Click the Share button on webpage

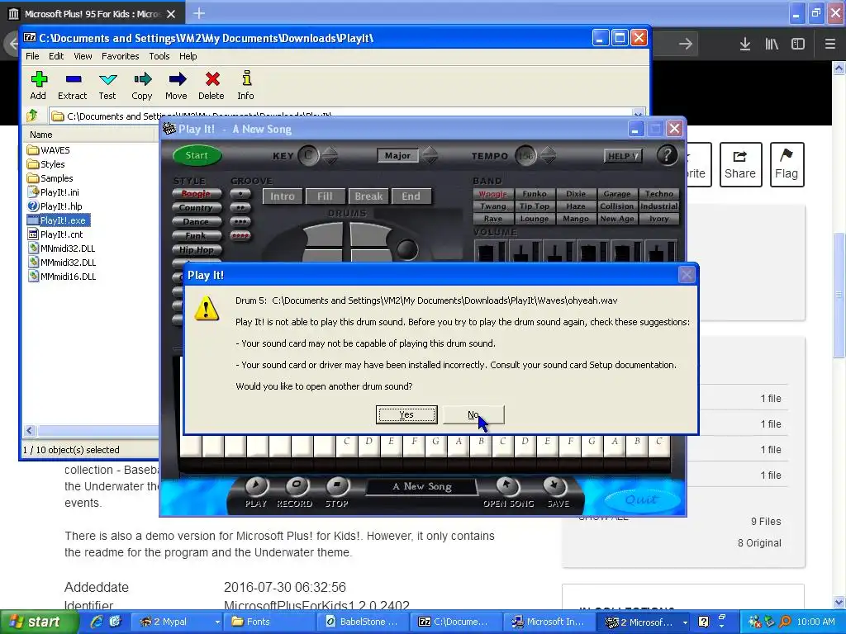740,164
